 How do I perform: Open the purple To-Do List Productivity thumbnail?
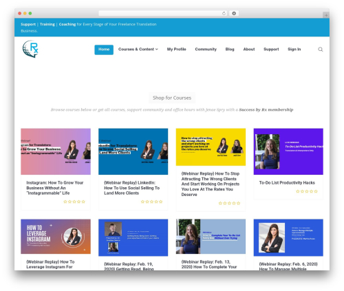pos(288,151)
